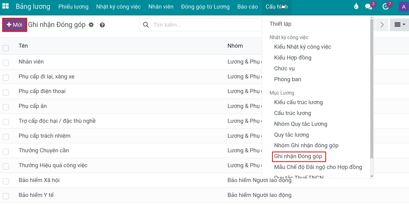Click the dropdown menu scrollbar thumb
Viewport: 409px width, 205px height.
click(372, 89)
